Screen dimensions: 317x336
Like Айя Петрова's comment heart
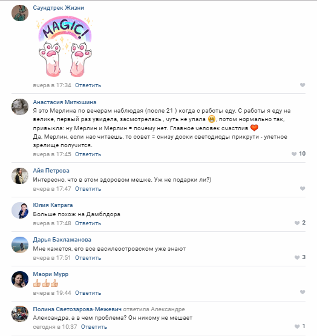(x=302, y=188)
